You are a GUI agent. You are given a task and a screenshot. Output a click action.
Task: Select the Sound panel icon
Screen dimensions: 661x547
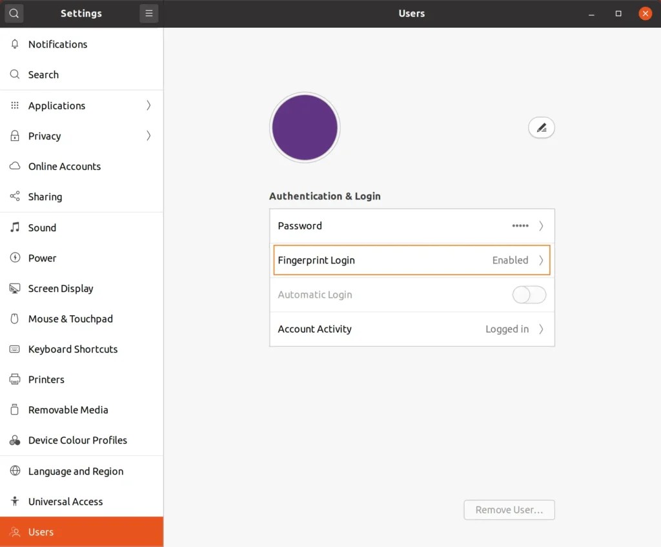tap(14, 227)
